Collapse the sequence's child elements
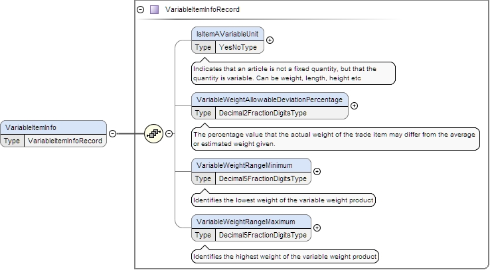The width and height of the screenshot is (490, 270). coord(169,134)
